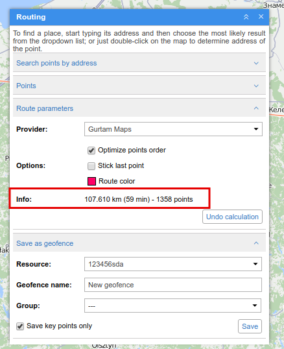Open the Gurtam Maps provider dropdown
This screenshot has width=284, height=349.
click(x=173, y=129)
